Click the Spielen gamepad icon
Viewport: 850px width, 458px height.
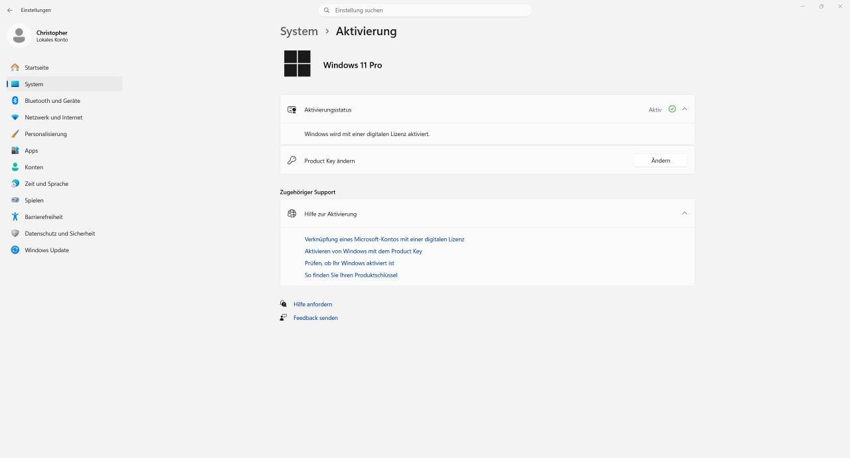click(15, 200)
